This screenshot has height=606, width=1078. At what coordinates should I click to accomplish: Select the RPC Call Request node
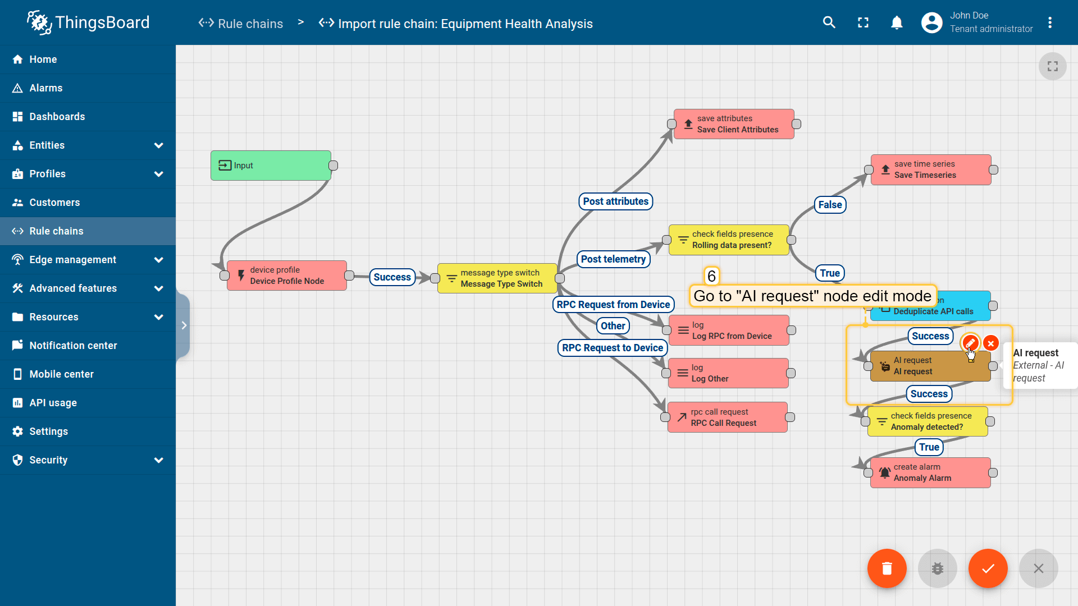728,417
